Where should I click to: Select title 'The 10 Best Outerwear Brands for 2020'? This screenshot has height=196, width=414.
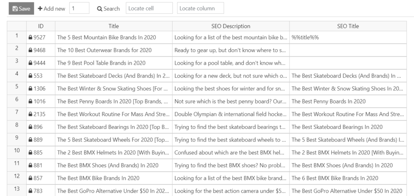click(114, 50)
